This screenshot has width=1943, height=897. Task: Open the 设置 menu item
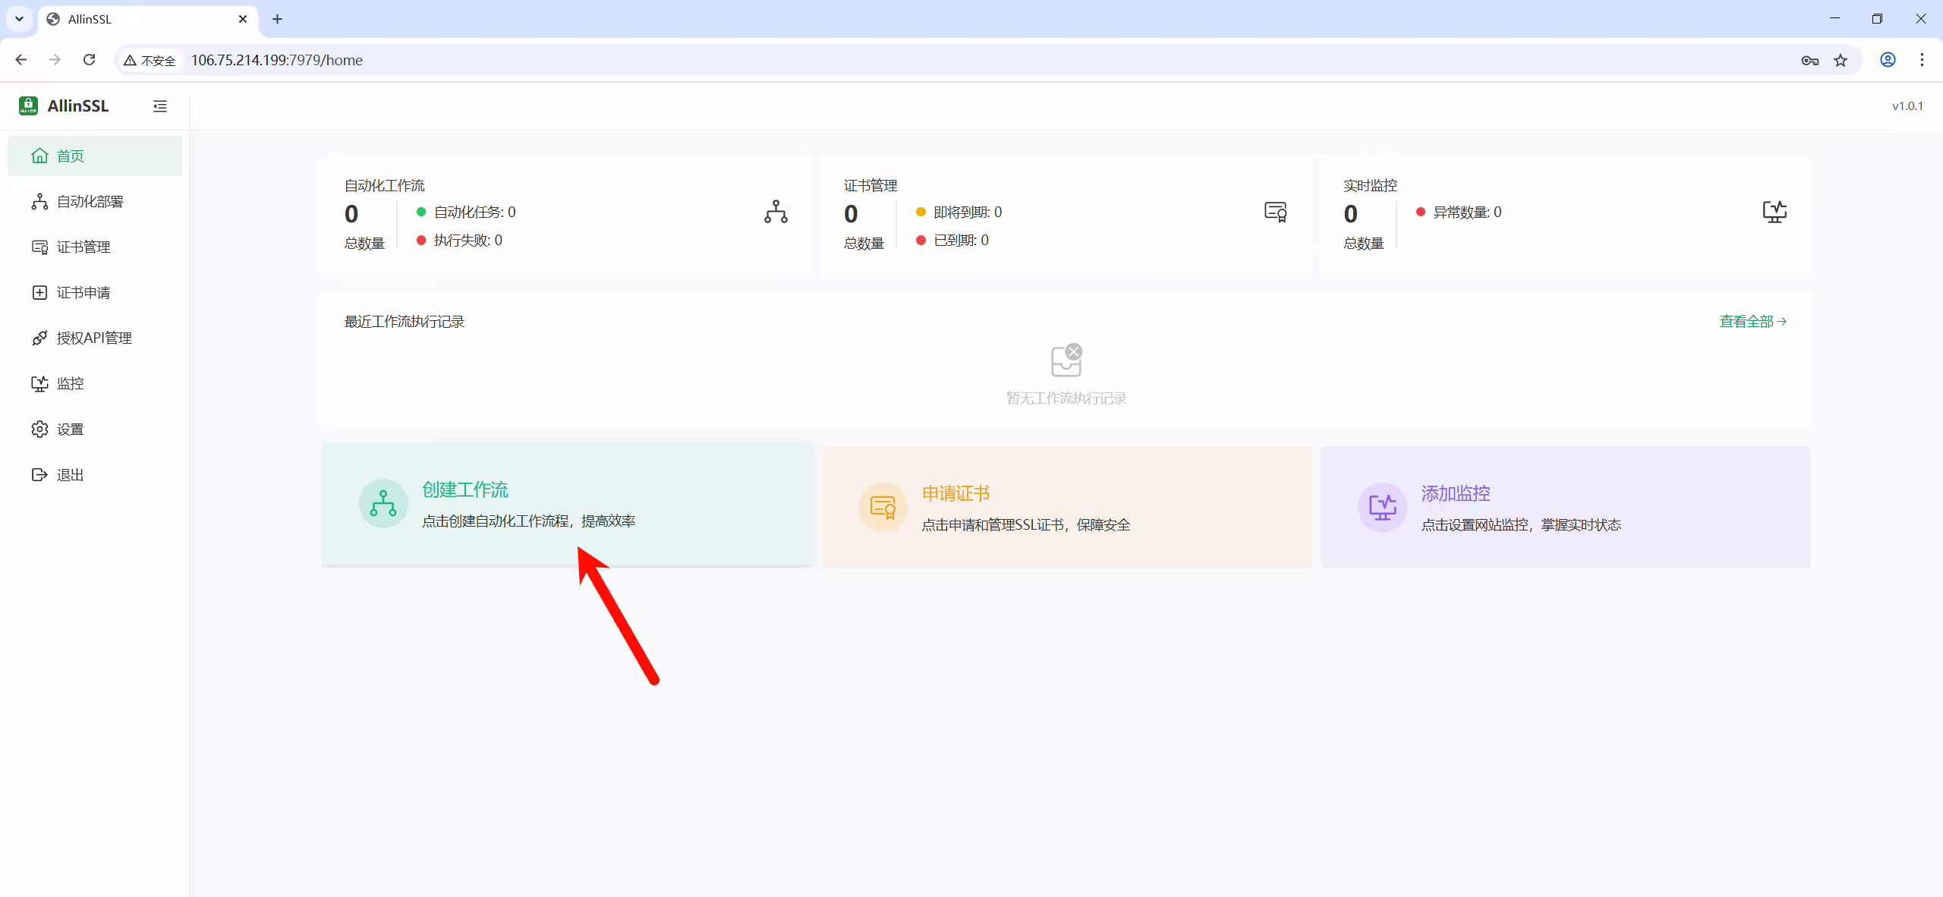(95, 429)
